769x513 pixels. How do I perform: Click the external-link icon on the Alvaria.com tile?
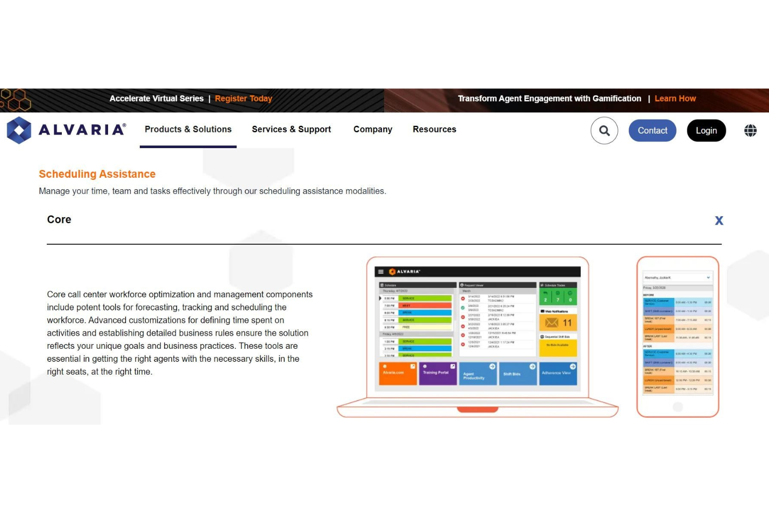tap(413, 367)
